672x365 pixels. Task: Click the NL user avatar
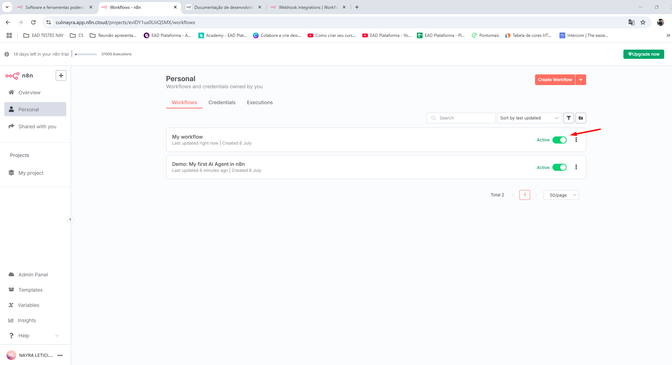tap(11, 355)
